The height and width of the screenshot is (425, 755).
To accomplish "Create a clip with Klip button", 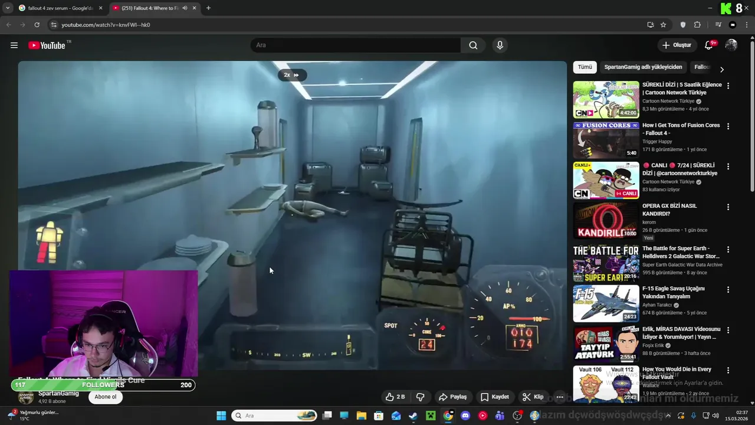I will click(533, 397).
